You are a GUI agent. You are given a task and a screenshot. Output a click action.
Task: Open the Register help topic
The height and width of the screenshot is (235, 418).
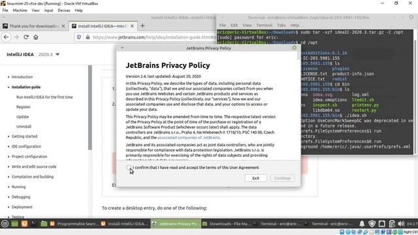[24, 107]
